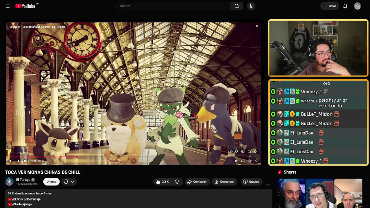This screenshot has width=370, height=208.
Task: Open the @ElRinconDeTartaja link
Action: pos(26,199)
